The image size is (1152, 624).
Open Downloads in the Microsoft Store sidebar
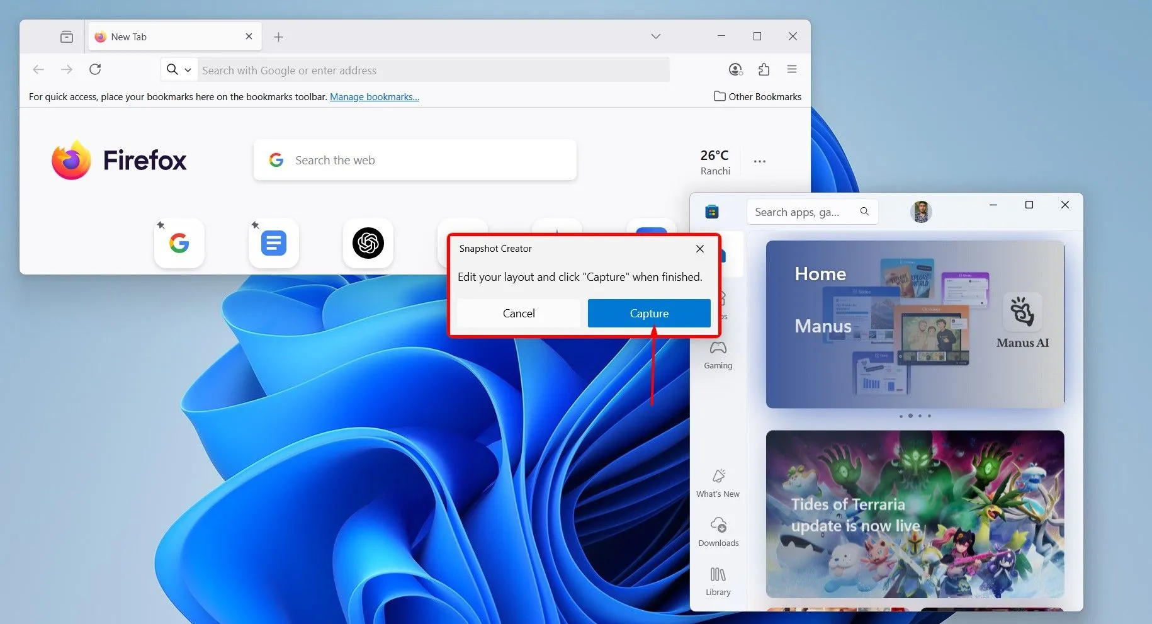tap(718, 531)
